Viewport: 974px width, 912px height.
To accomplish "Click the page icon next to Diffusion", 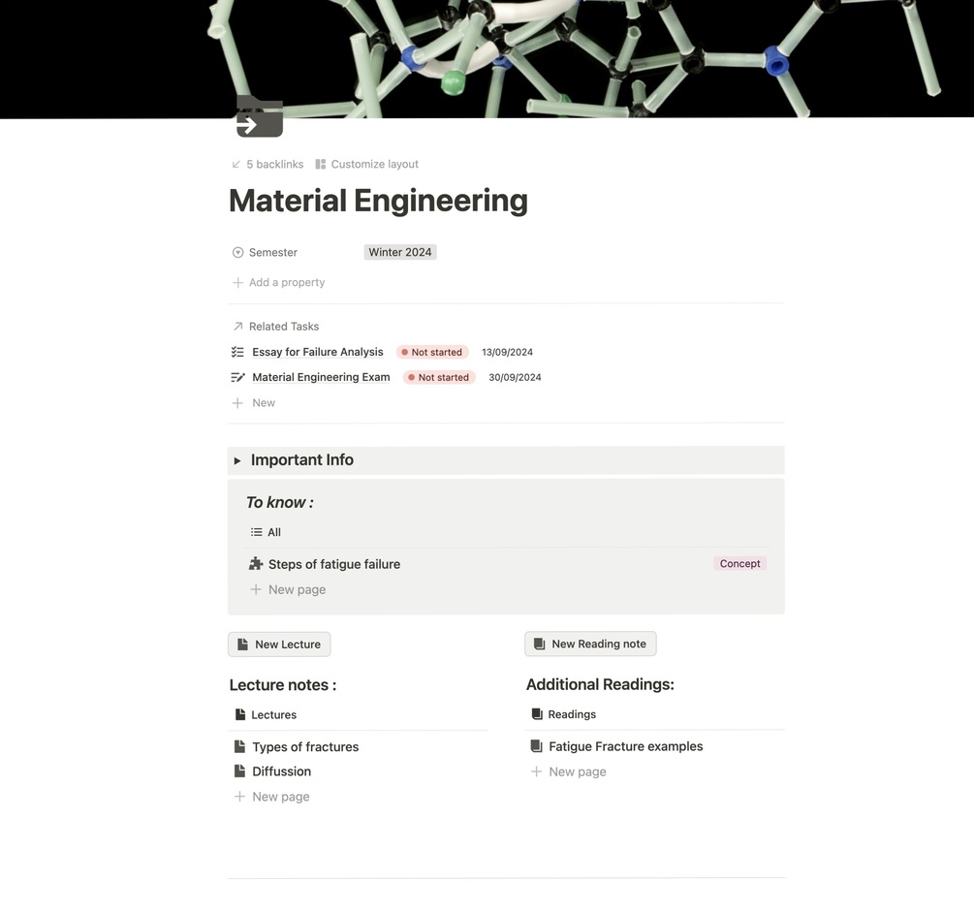I will pyautogui.click(x=239, y=771).
